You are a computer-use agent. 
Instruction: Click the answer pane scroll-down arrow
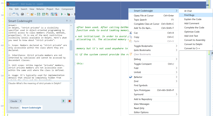(x=71, y=78)
